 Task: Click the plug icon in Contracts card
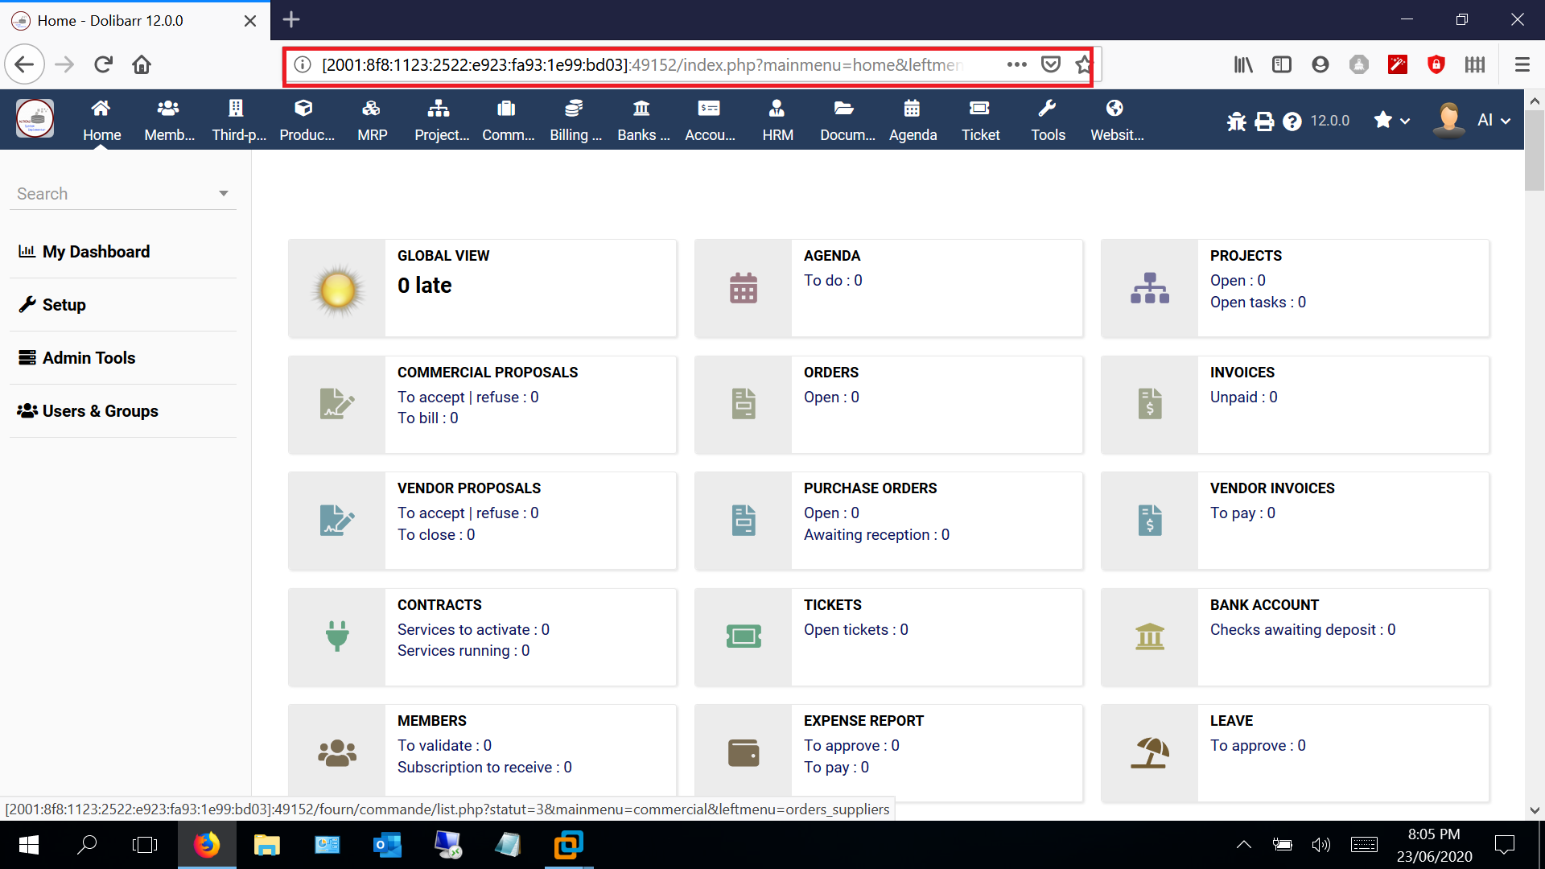tap(337, 636)
